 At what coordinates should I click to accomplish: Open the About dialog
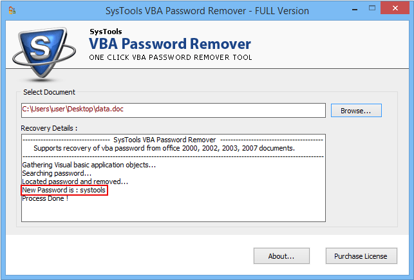(281, 256)
